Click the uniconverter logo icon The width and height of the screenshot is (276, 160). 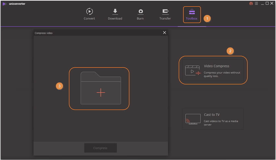[5, 4]
